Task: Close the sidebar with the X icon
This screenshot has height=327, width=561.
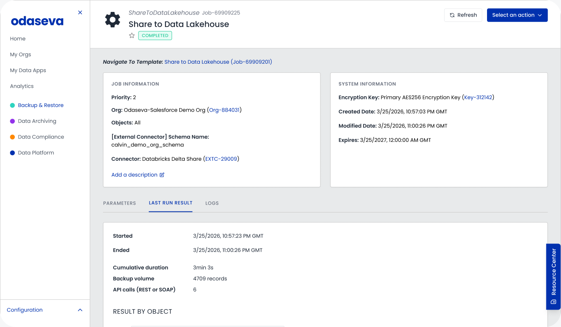Action: click(80, 12)
